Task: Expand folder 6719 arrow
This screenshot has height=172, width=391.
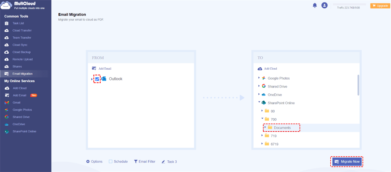Action: (262, 144)
